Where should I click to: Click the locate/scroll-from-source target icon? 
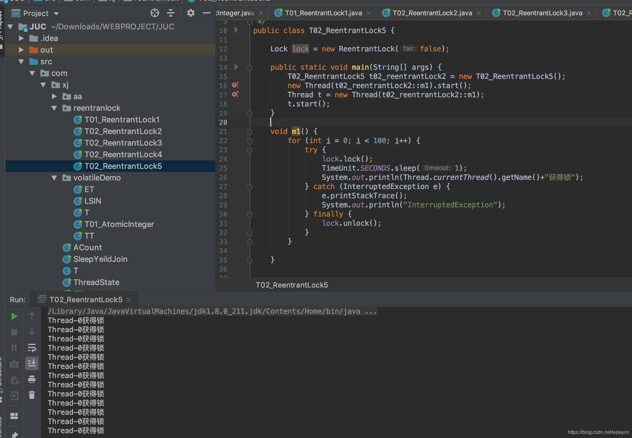click(x=155, y=13)
